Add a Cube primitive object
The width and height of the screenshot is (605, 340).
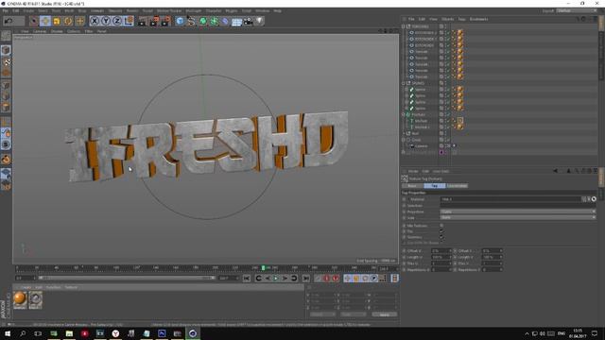point(180,21)
